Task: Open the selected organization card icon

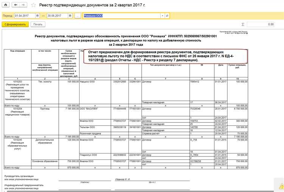Action: pos(167,16)
